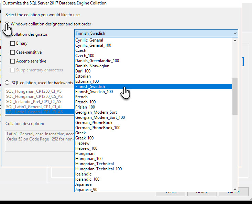Click the scroll up arrow in dropdown list
This screenshot has width=252, height=204.
pyautogui.click(x=235, y=41)
